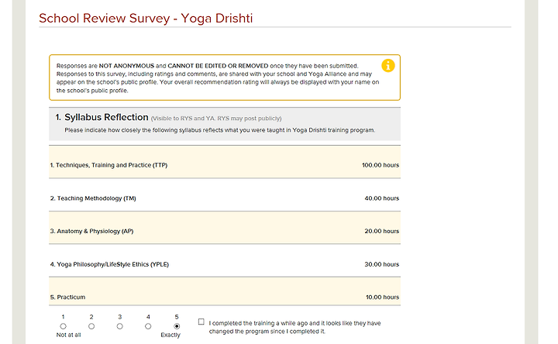This screenshot has width=558, height=344.
Task: Click 'NOT ANONYMOUS' bold warning text
Action: tap(126, 66)
